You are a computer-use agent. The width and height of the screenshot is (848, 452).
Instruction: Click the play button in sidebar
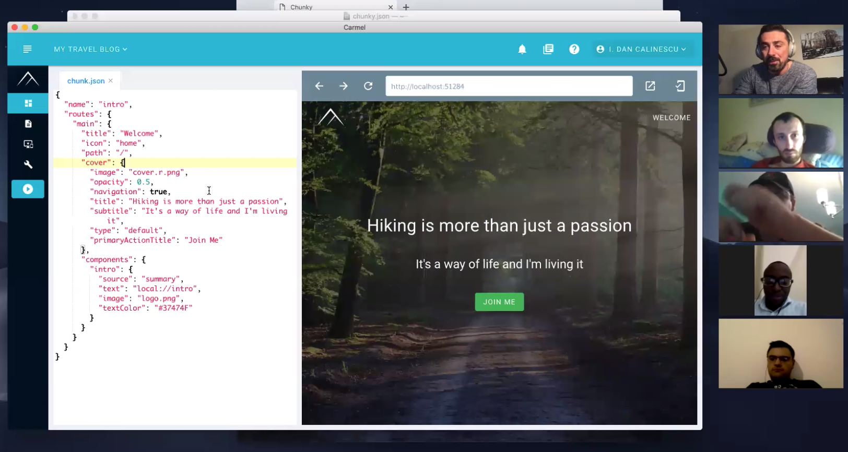(28, 189)
